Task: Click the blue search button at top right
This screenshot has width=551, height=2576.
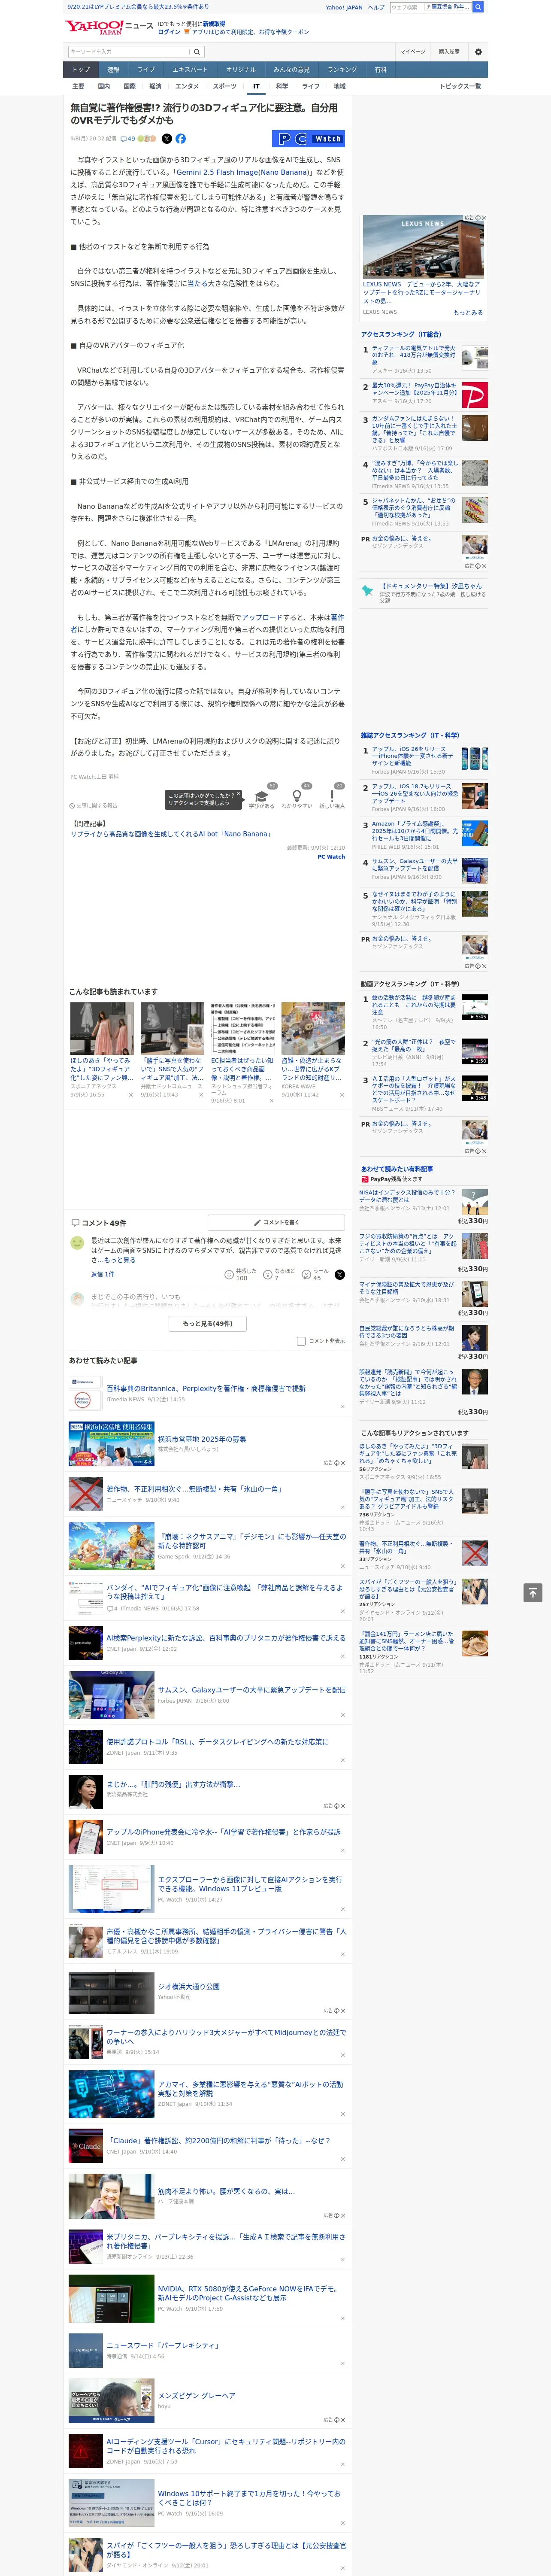Action: pyautogui.click(x=478, y=7)
